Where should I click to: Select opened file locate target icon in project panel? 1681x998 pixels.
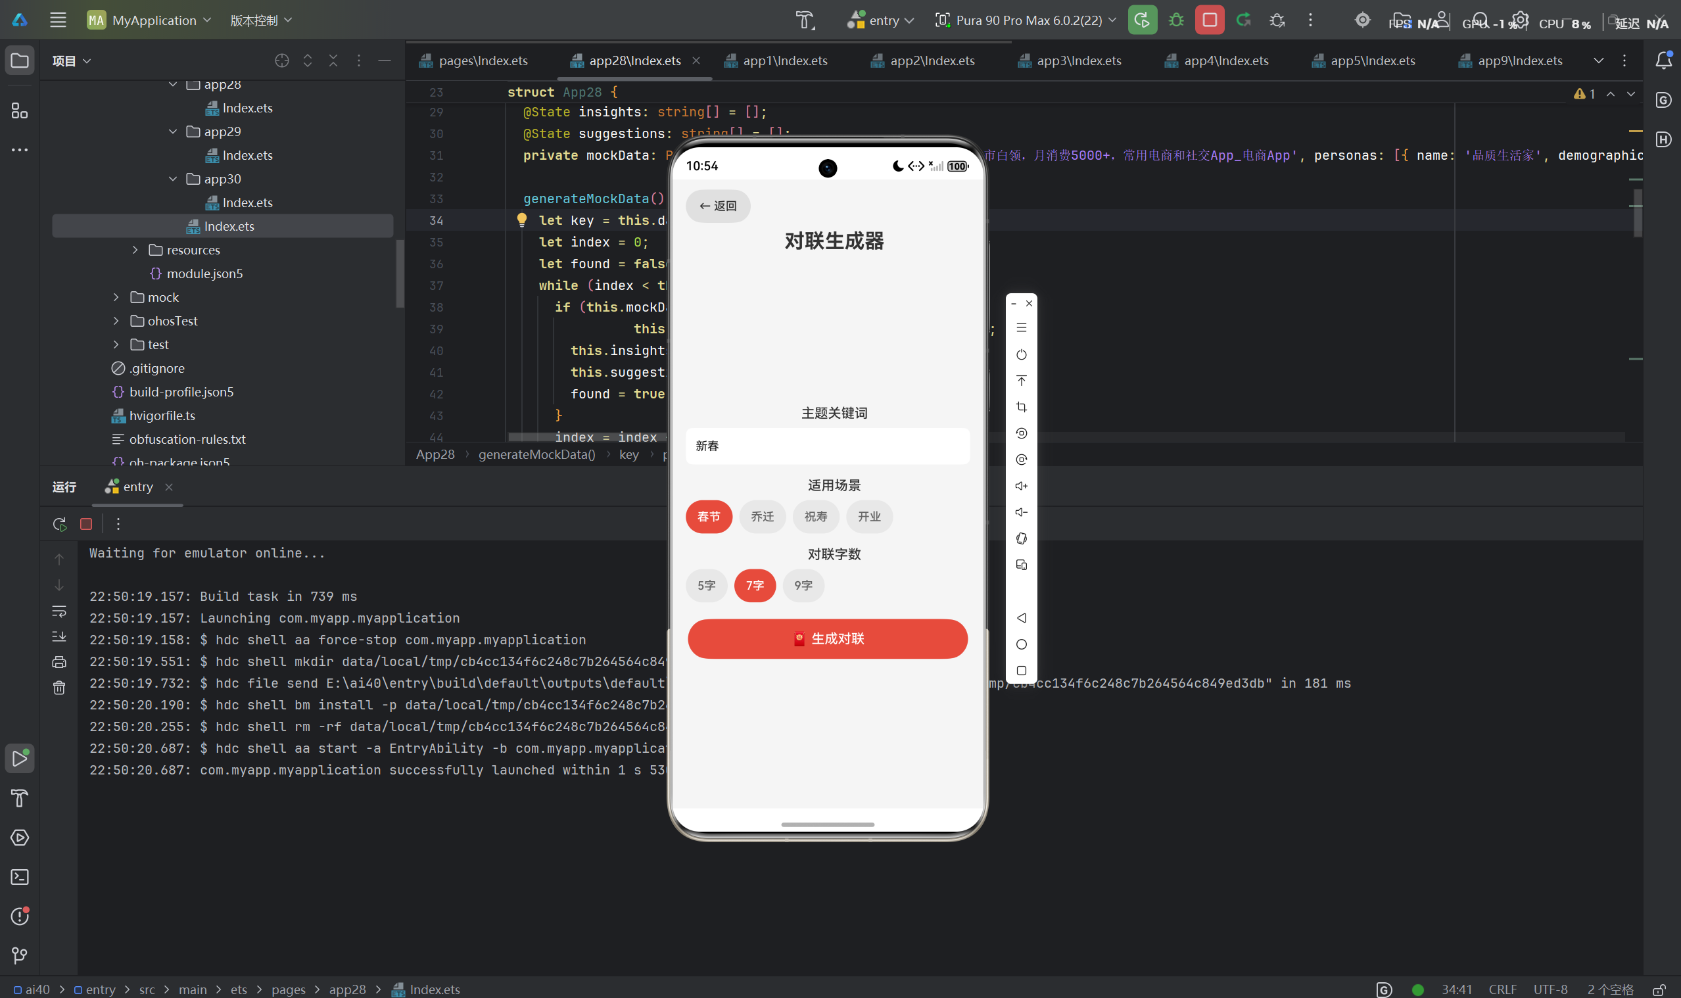[x=282, y=60]
